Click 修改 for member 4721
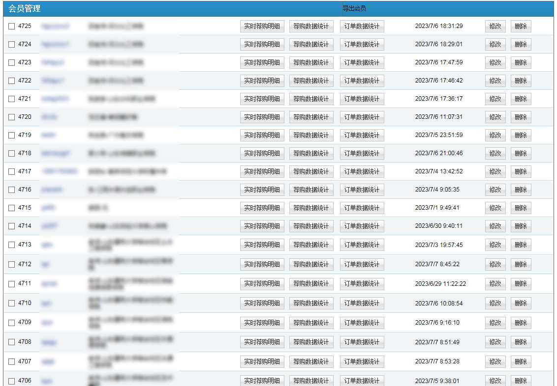 [x=495, y=99]
